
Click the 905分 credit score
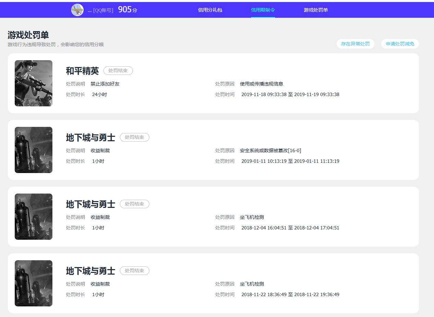127,10
